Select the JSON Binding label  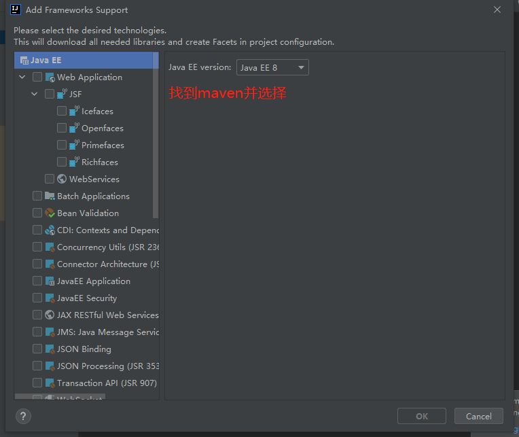(x=84, y=349)
